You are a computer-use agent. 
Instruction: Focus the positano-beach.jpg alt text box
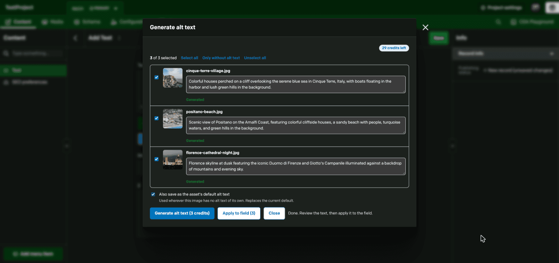[296, 125]
